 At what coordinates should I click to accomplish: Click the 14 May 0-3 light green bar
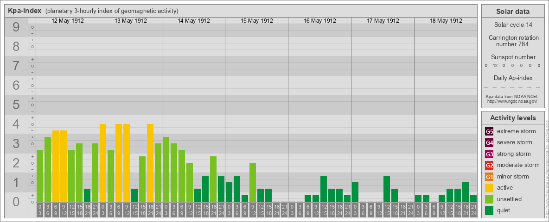[x=166, y=169]
